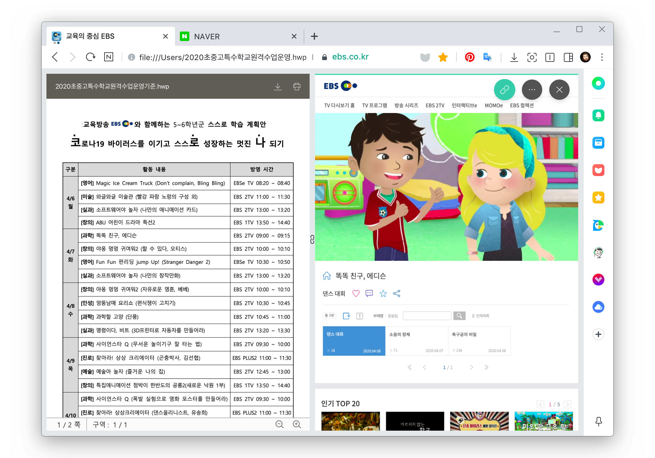The height and width of the screenshot is (458, 655).
Task: Click the share icon under the Dance Contest (댄스 대회) title
Action: (x=397, y=294)
